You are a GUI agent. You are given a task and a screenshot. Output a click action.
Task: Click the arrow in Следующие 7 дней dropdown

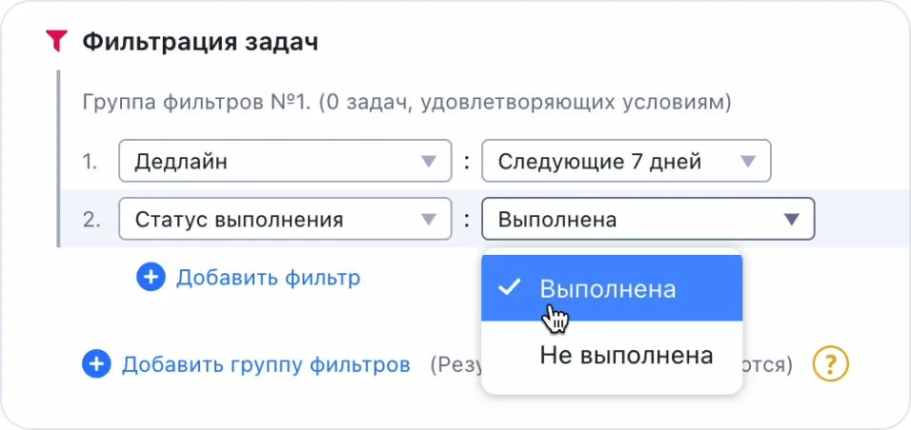tap(749, 162)
